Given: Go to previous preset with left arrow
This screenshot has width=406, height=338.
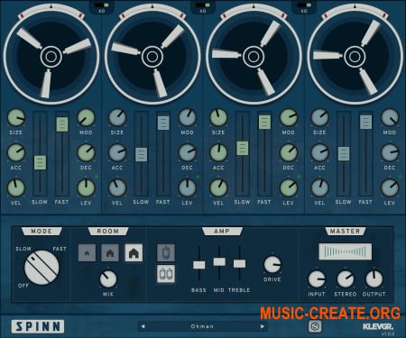Looking at the screenshot, I should tap(143, 326).
